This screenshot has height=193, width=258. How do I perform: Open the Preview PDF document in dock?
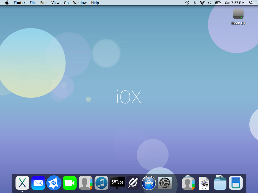click(204, 183)
